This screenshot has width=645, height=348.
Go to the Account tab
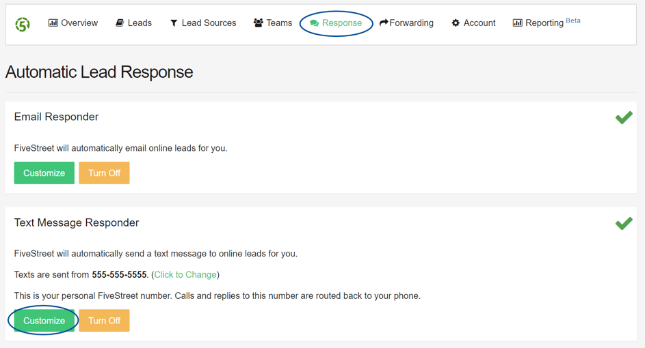pos(473,23)
